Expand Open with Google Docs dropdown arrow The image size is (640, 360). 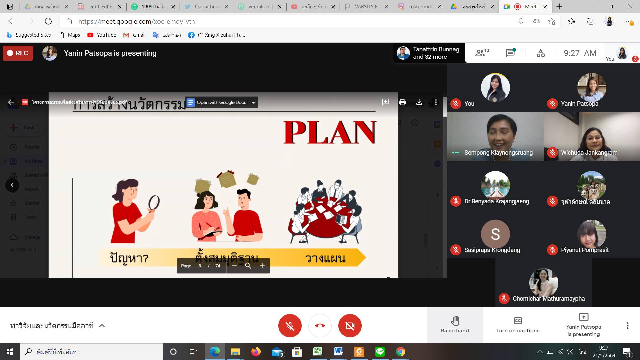tap(253, 102)
